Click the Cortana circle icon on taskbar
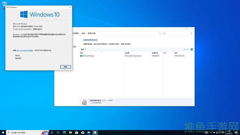Viewport: 240px width, 135px height. 52,133
